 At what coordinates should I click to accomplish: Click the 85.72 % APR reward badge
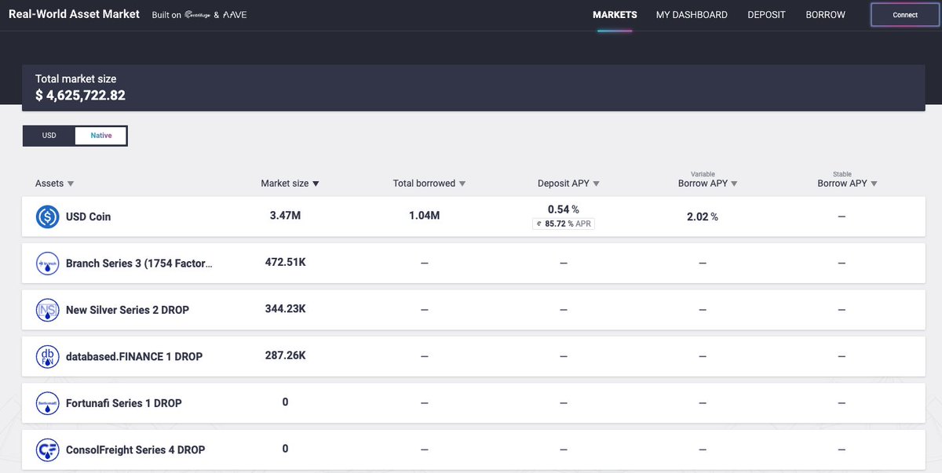coord(563,224)
